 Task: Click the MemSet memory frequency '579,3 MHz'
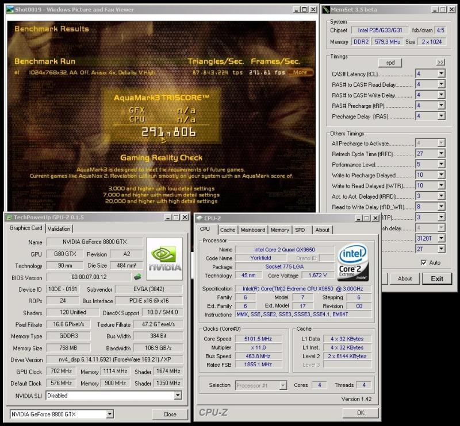[388, 42]
